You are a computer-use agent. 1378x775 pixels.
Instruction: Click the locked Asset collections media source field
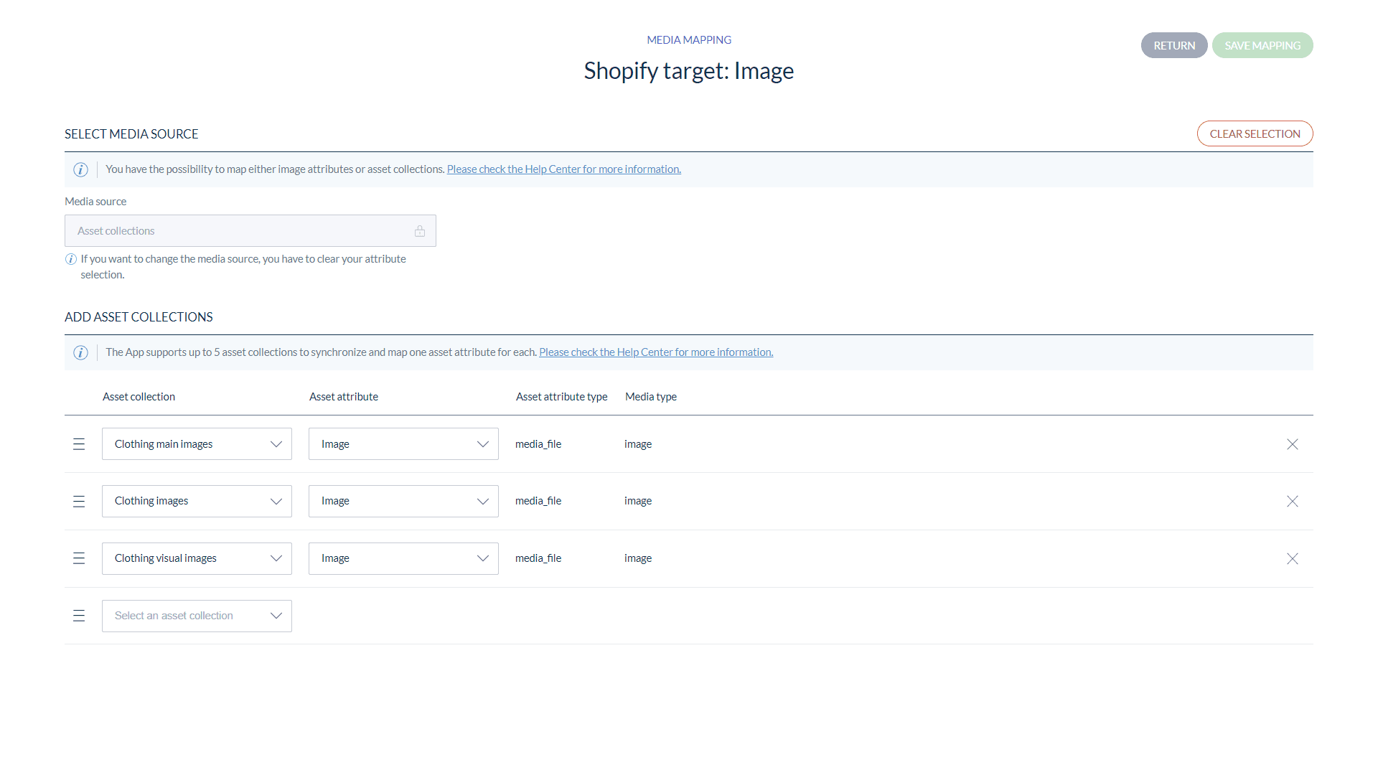(250, 231)
